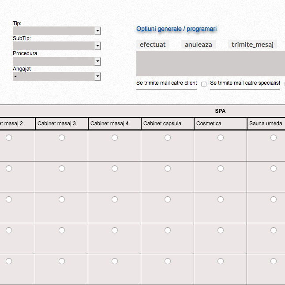The image size is (285, 285).
Task: Choose second row radio under Cosmetica
Action: point(221,169)
